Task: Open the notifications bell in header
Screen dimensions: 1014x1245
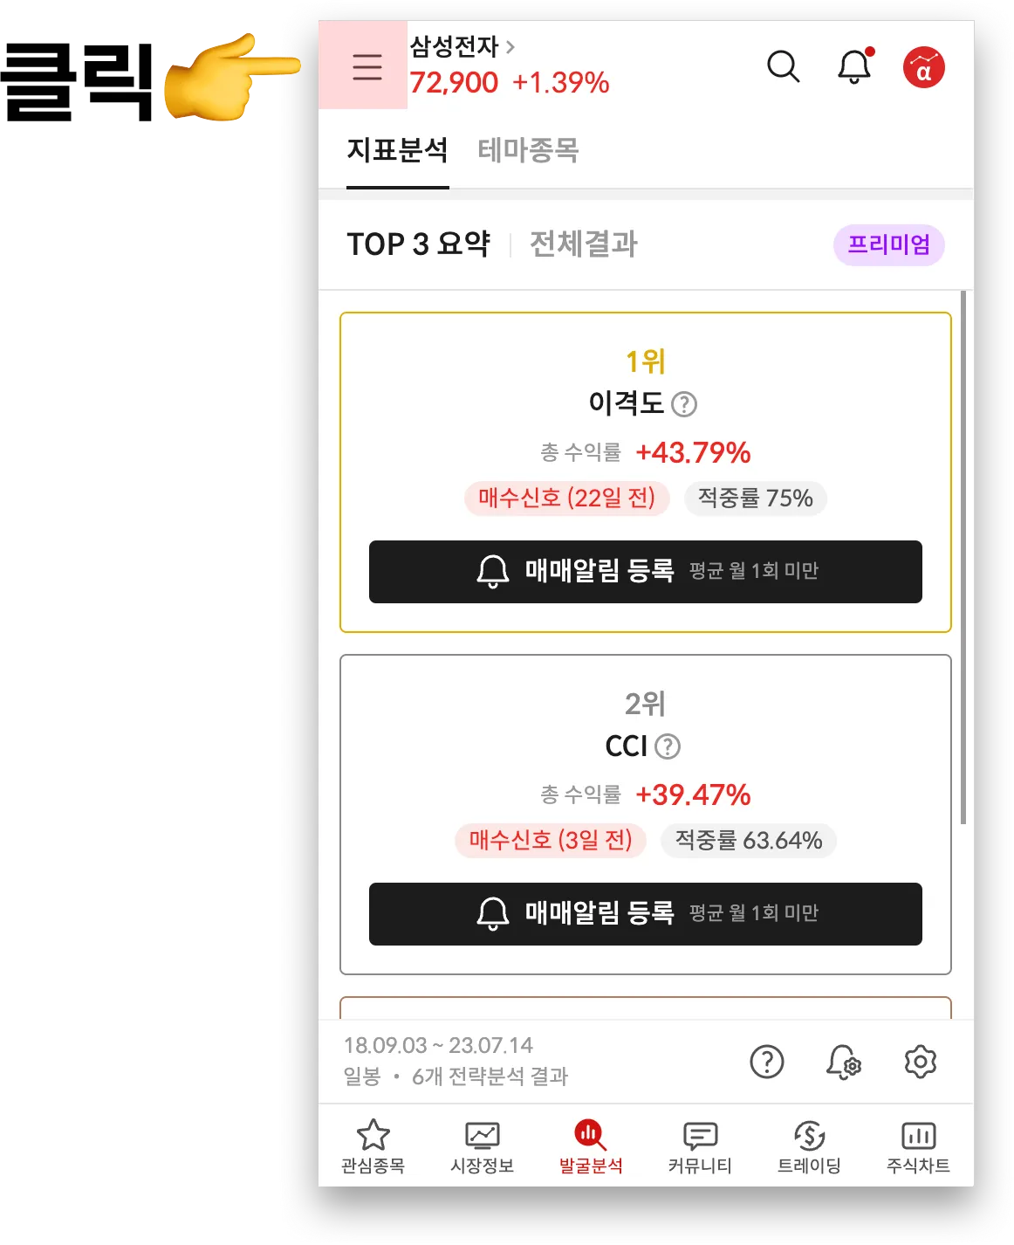Action: pos(855,65)
